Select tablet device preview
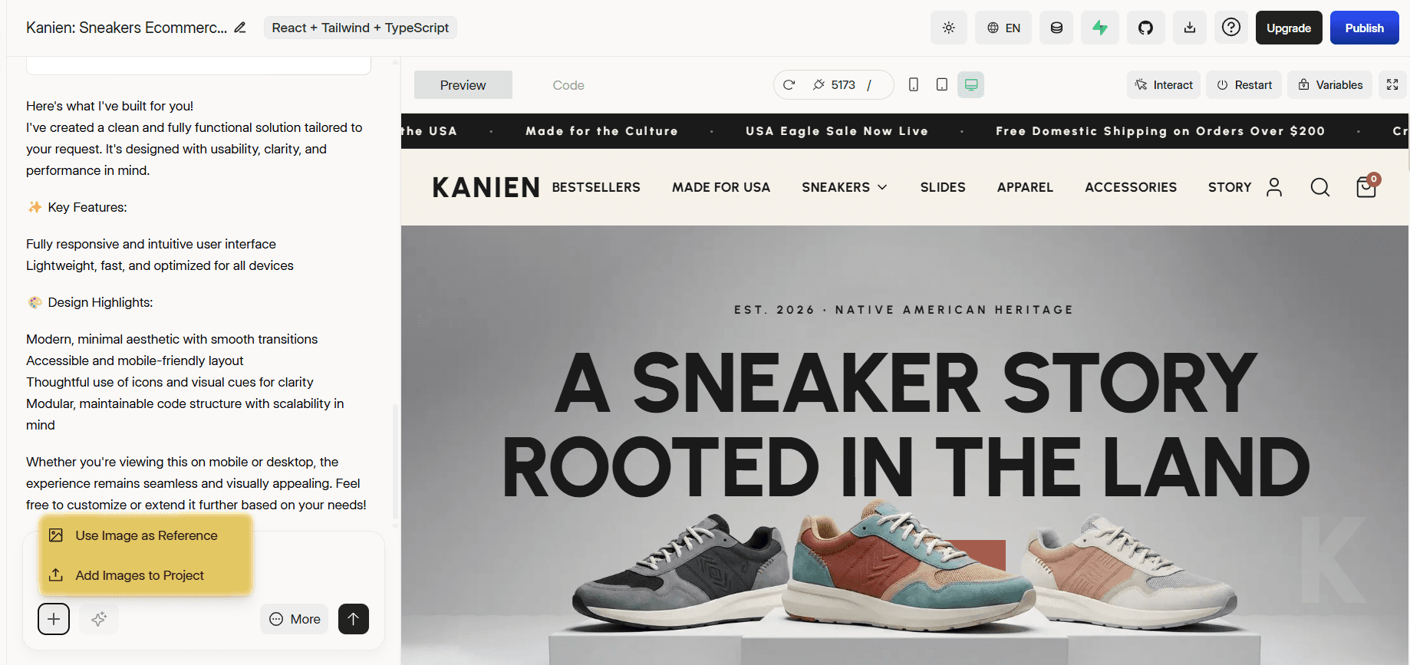Screen dimensions: 1410x665 [942, 84]
